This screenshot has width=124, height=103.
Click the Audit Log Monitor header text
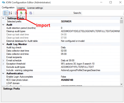coord(17,44)
